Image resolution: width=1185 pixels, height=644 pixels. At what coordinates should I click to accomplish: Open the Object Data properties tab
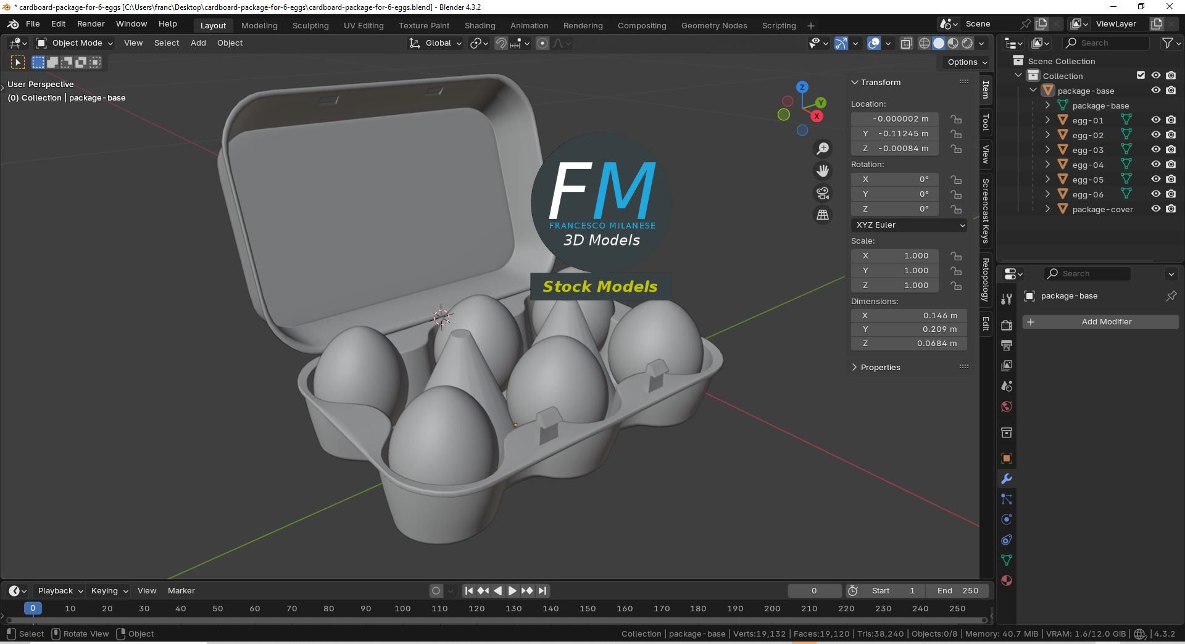pos(1007,560)
